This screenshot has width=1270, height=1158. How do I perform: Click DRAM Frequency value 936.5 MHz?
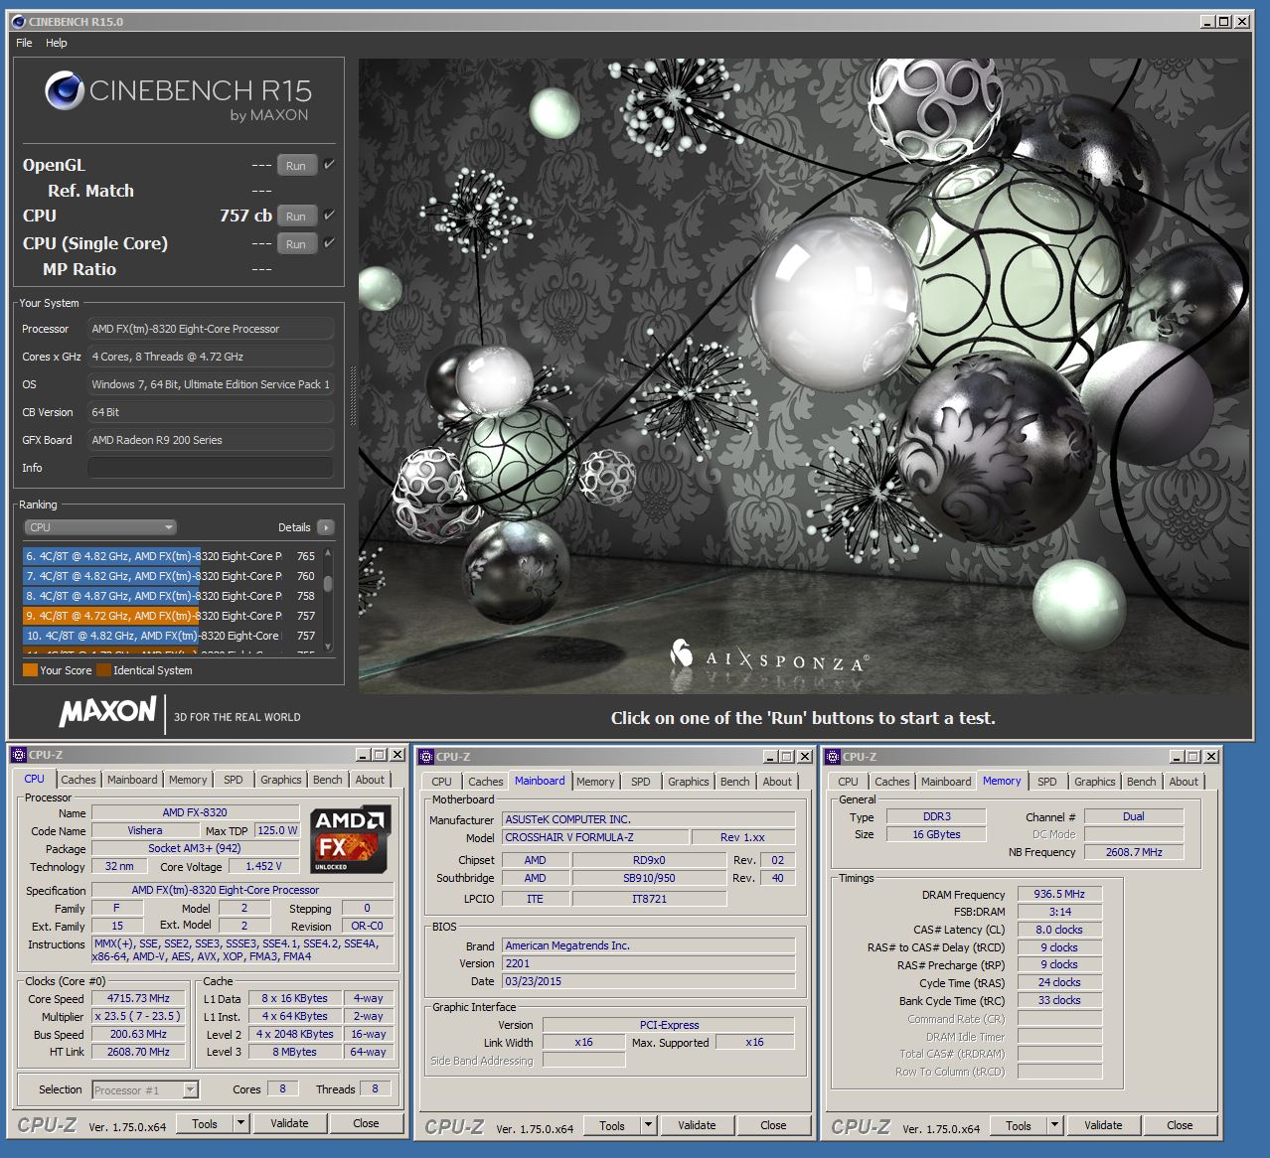(x=1059, y=894)
